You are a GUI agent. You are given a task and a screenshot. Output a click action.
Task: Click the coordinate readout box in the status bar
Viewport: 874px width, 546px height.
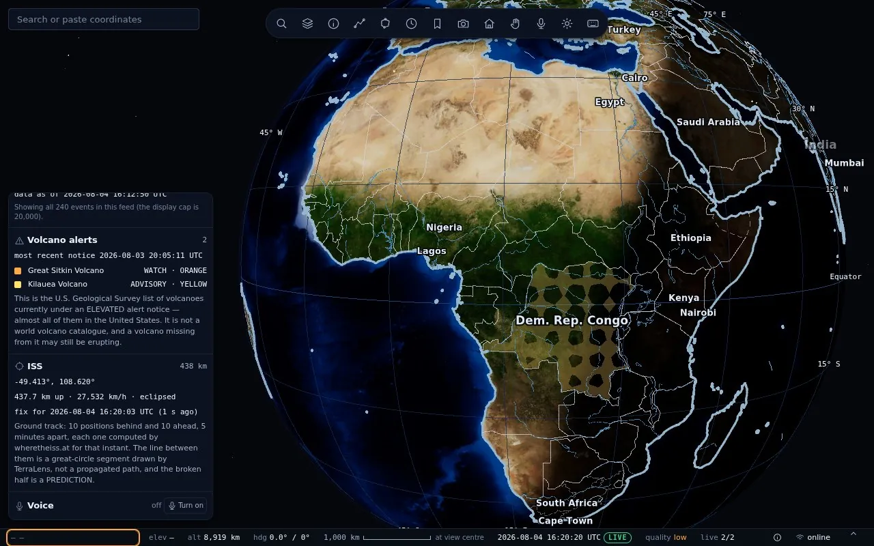click(73, 537)
